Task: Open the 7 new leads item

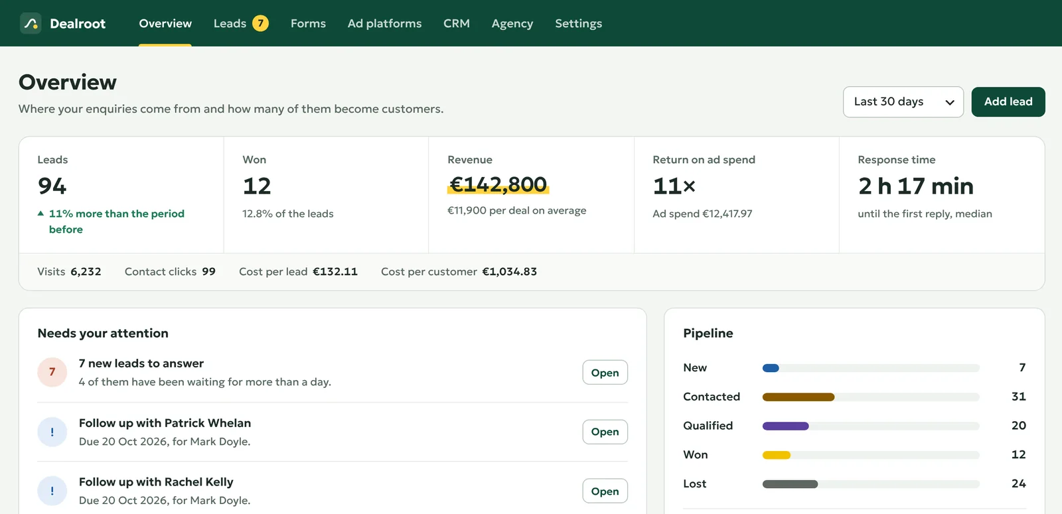Action: click(x=605, y=373)
